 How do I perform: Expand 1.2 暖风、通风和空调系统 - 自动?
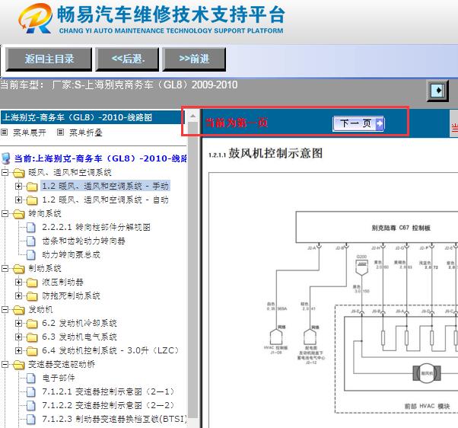(x=19, y=200)
